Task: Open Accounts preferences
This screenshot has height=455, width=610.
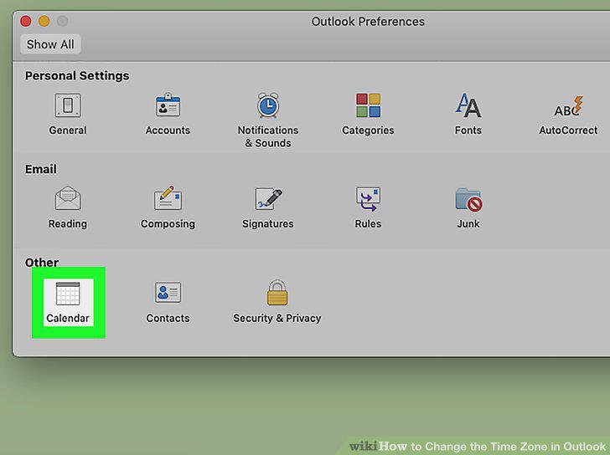Action: [x=168, y=114]
